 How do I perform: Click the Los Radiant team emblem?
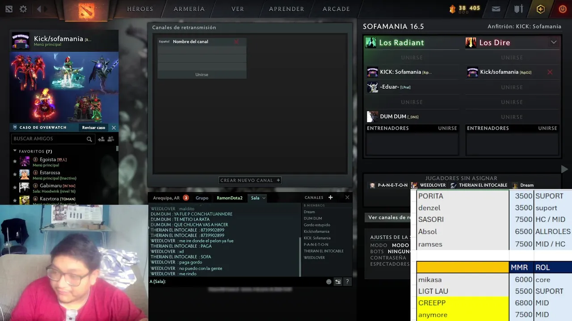click(x=371, y=42)
